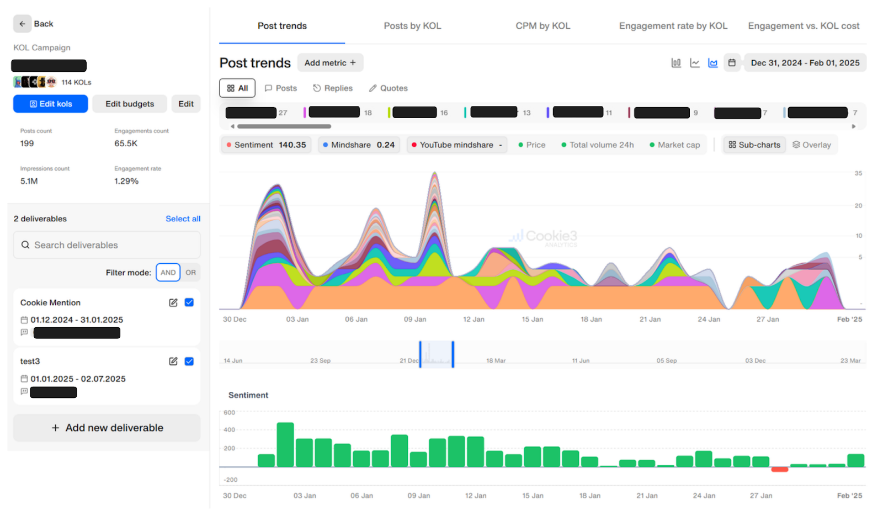Filter to Quotes only

click(x=389, y=88)
